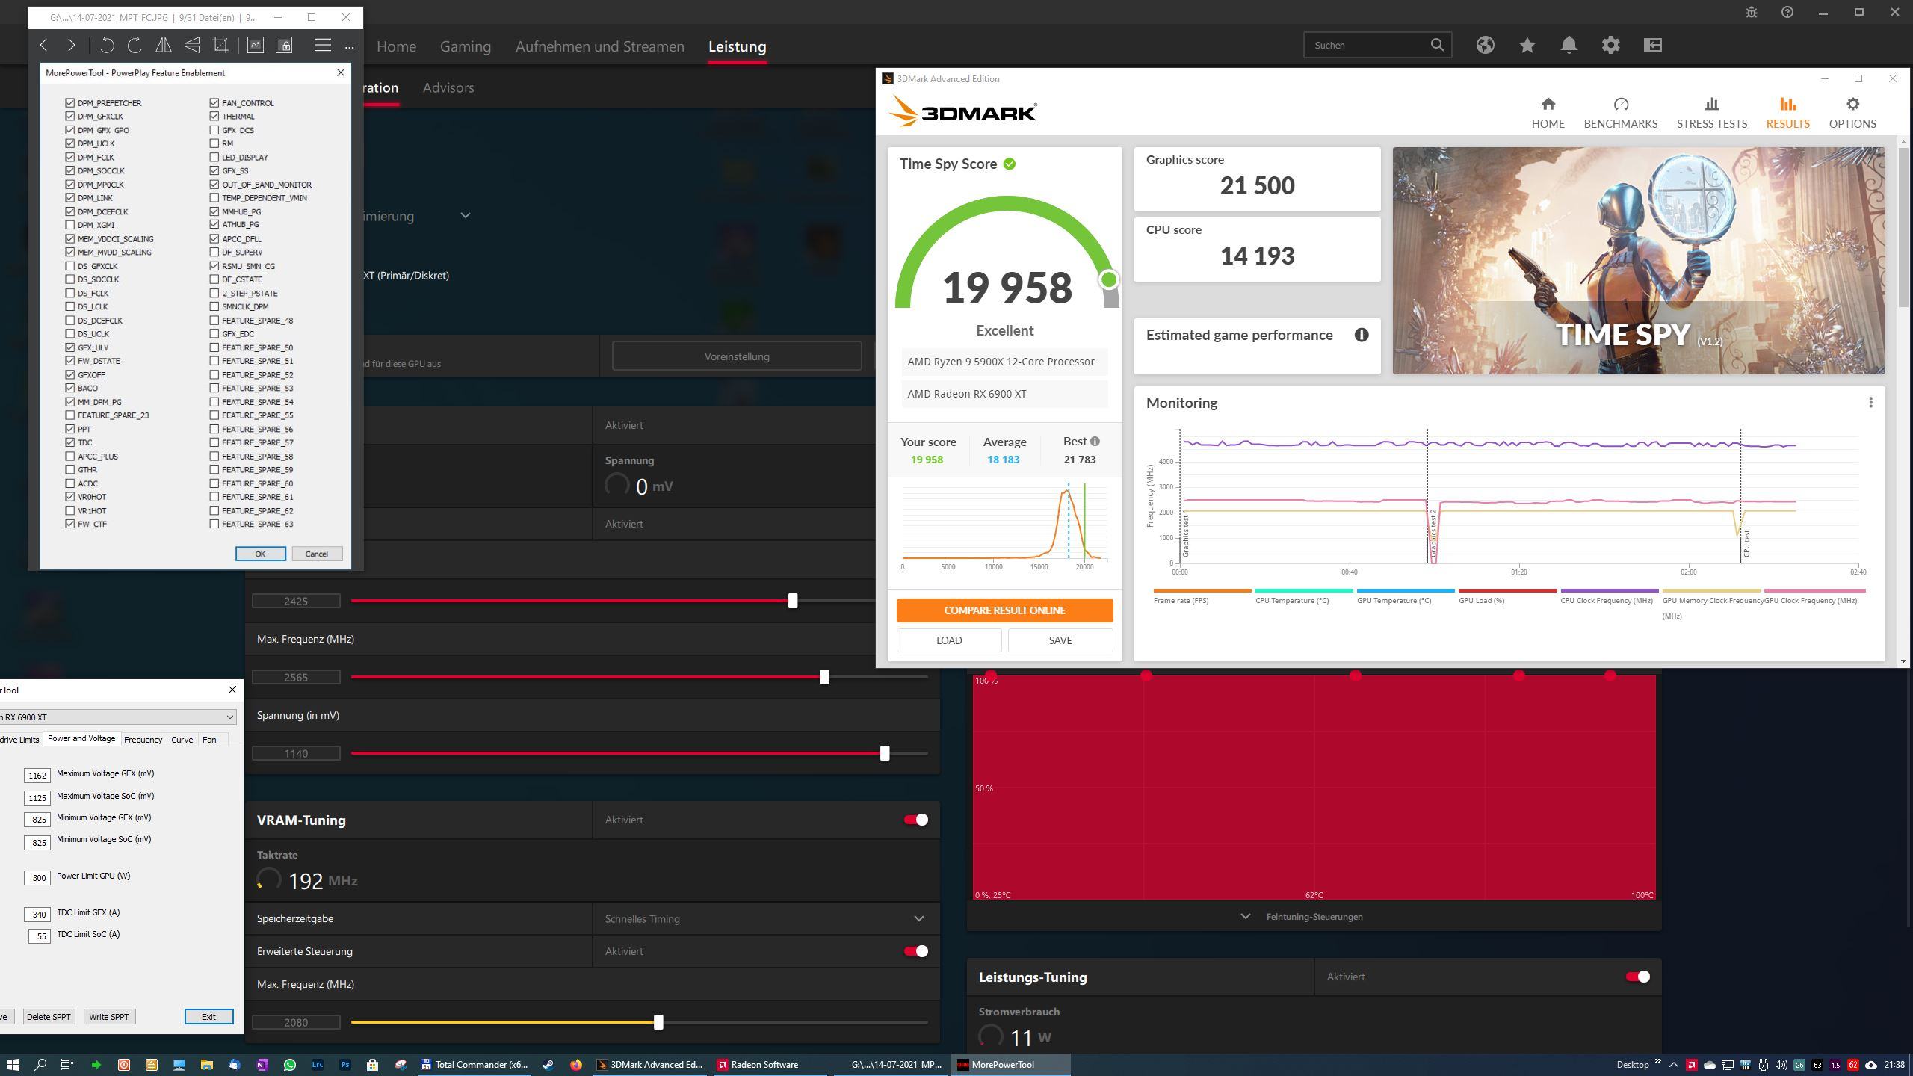Open the viewer hamburger menu
This screenshot has height=1076, width=1913.
point(322,46)
